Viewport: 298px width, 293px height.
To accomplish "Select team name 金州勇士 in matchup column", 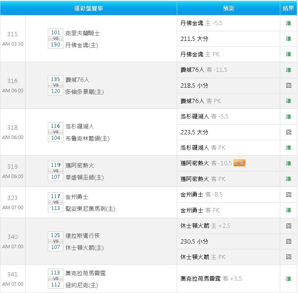I will [x=77, y=197].
